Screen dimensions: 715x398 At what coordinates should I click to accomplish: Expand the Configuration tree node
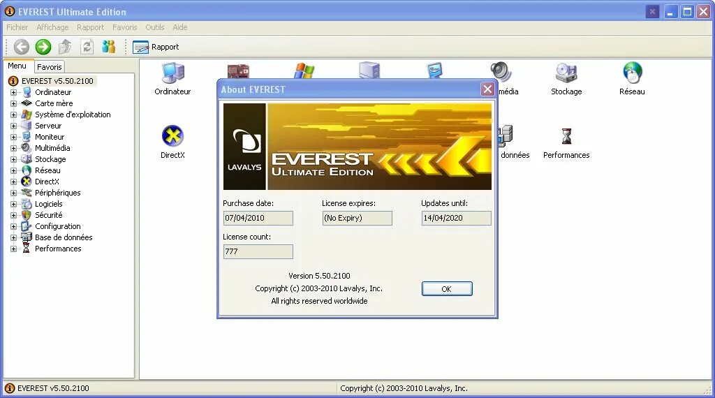pyautogui.click(x=14, y=226)
